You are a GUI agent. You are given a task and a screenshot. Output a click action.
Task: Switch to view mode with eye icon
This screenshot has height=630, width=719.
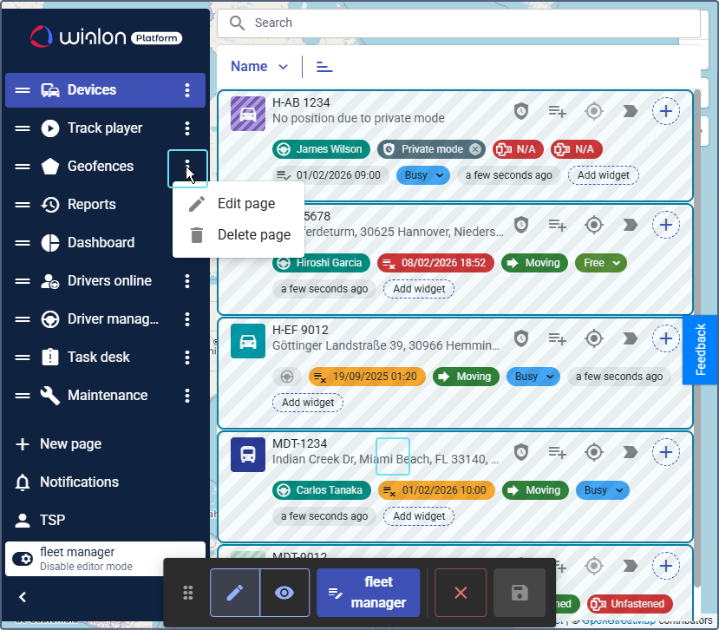click(284, 593)
